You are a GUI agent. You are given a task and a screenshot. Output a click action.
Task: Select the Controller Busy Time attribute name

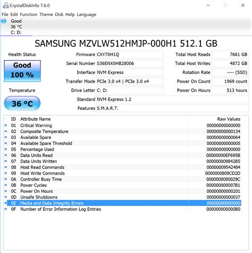point(41,179)
